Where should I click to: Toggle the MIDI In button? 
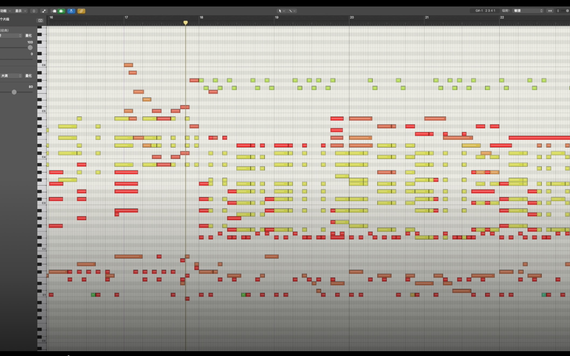[54, 11]
